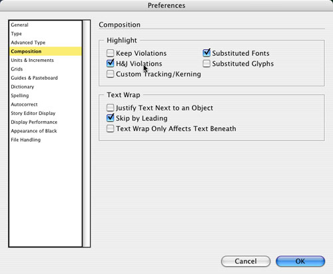This screenshot has height=274, width=333.
Task: Enable the Keep Violations checkbox
Action: 110,53
